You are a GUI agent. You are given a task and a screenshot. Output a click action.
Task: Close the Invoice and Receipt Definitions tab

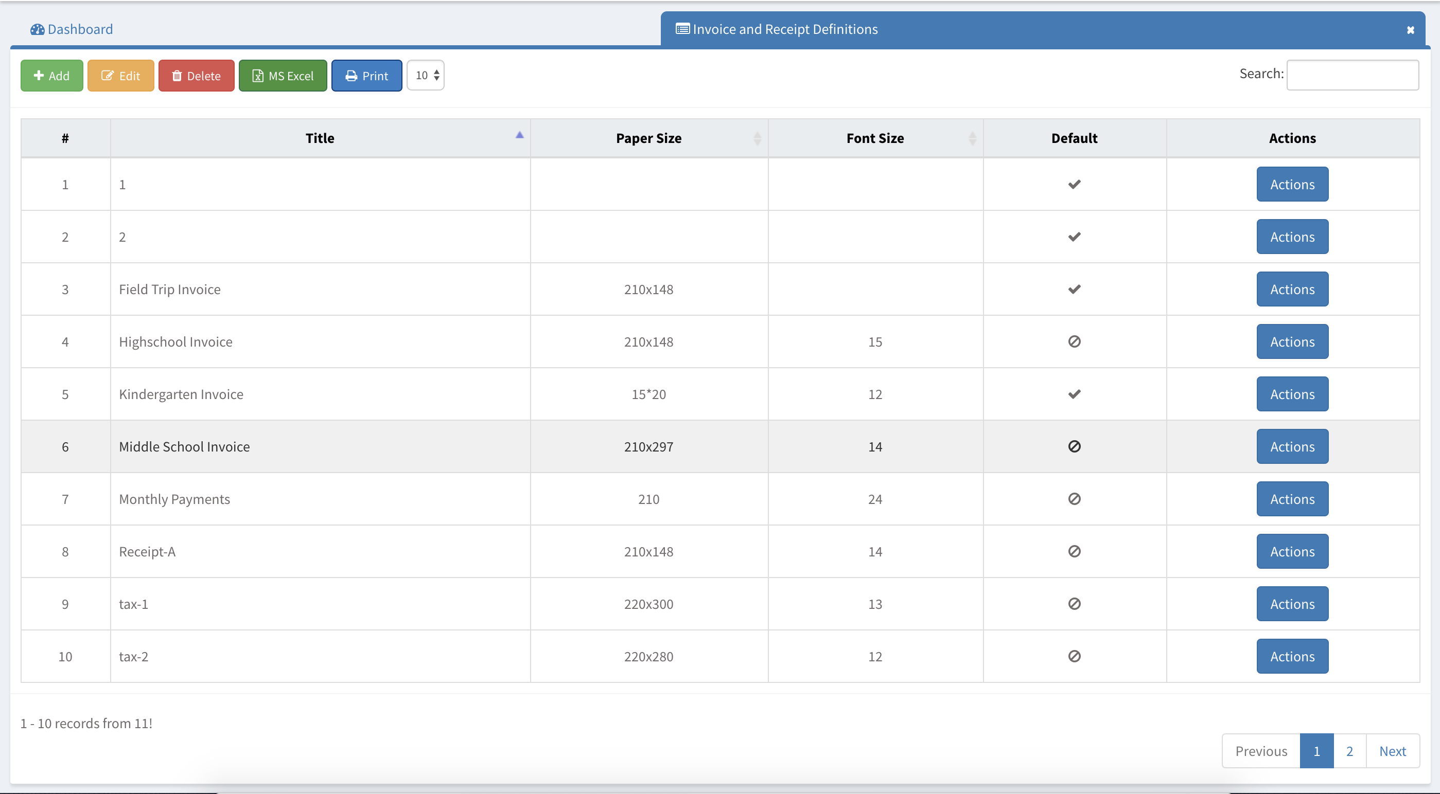(x=1410, y=30)
